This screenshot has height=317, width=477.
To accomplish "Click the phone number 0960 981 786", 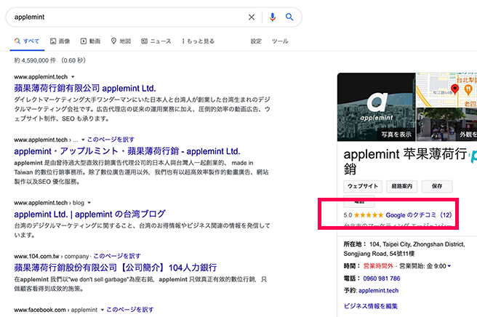I will coord(382,278).
